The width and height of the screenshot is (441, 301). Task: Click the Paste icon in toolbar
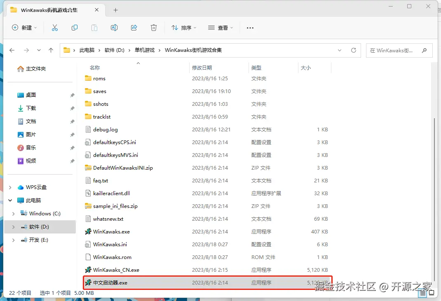[x=94, y=28]
